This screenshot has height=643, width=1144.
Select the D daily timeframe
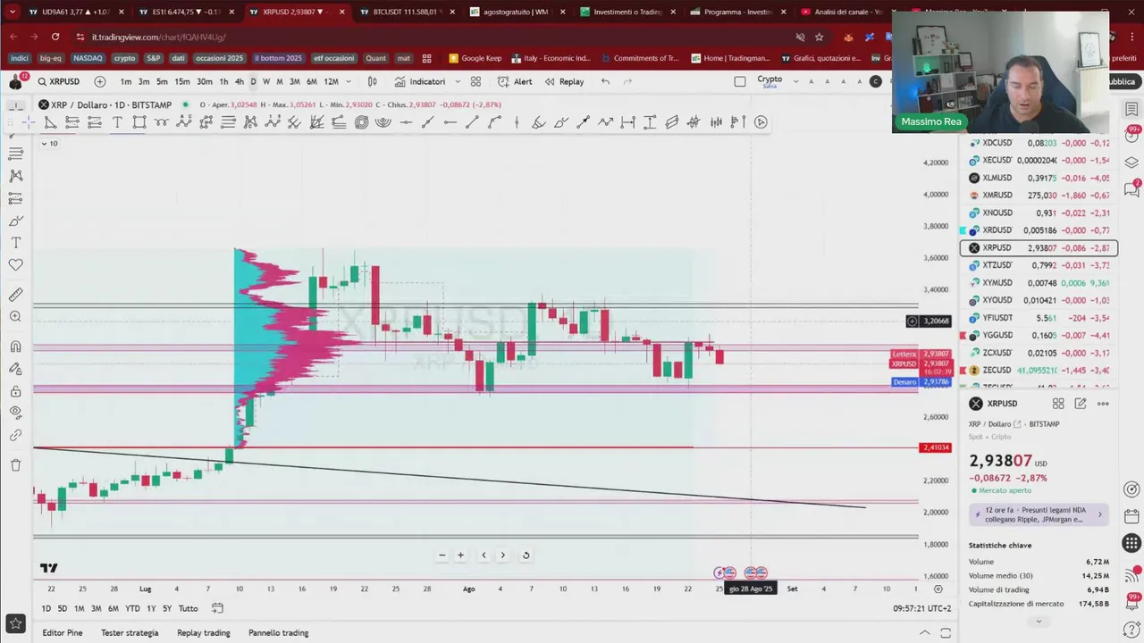coord(253,81)
